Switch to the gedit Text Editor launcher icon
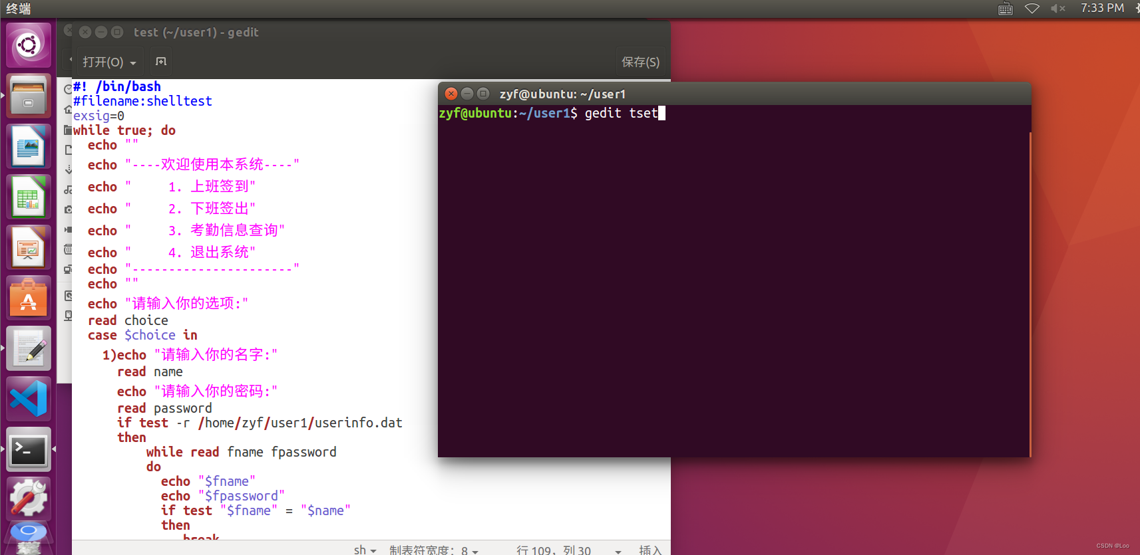The height and width of the screenshot is (555, 1140). coord(29,348)
